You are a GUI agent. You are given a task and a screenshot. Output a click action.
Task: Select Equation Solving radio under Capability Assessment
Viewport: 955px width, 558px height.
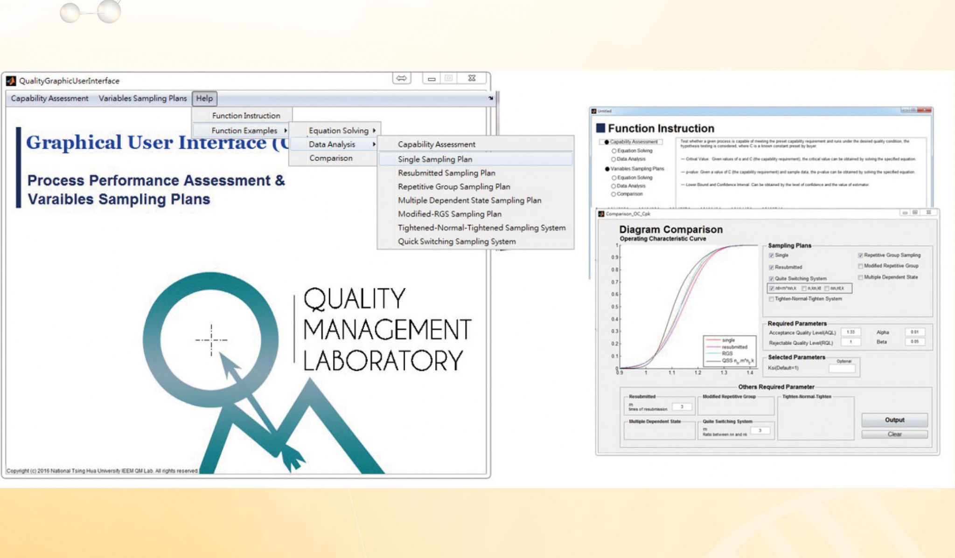pyautogui.click(x=614, y=151)
